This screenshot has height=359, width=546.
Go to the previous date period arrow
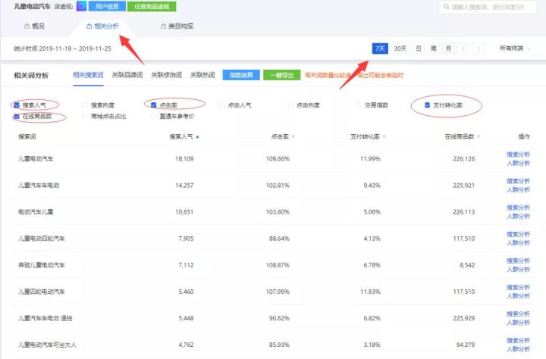coord(464,48)
